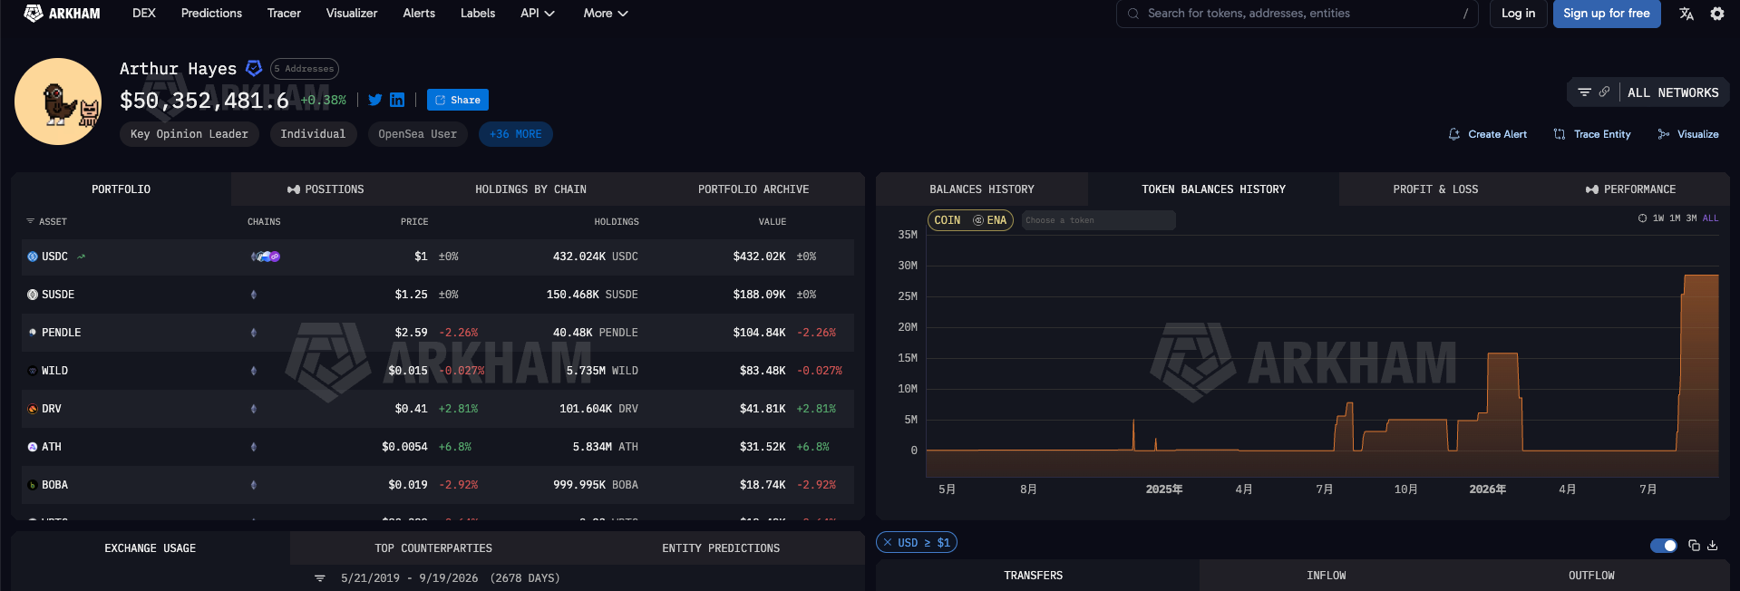This screenshot has width=1740, height=591.
Task: Toggle the switch above transfers table
Action: [1664, 546]
